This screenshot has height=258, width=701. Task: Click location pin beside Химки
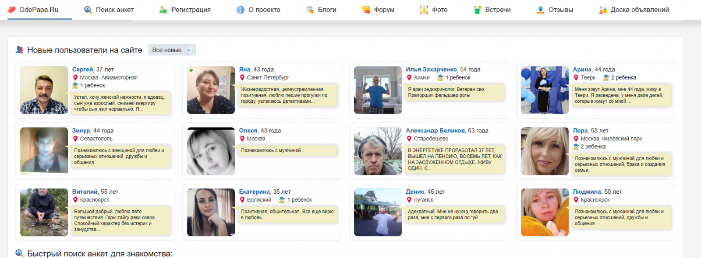(x=409, y=77)
